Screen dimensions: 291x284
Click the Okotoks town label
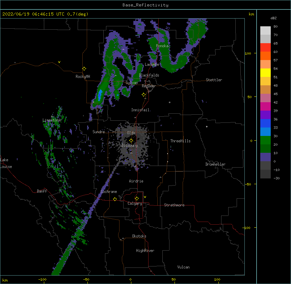pos(139,236)
